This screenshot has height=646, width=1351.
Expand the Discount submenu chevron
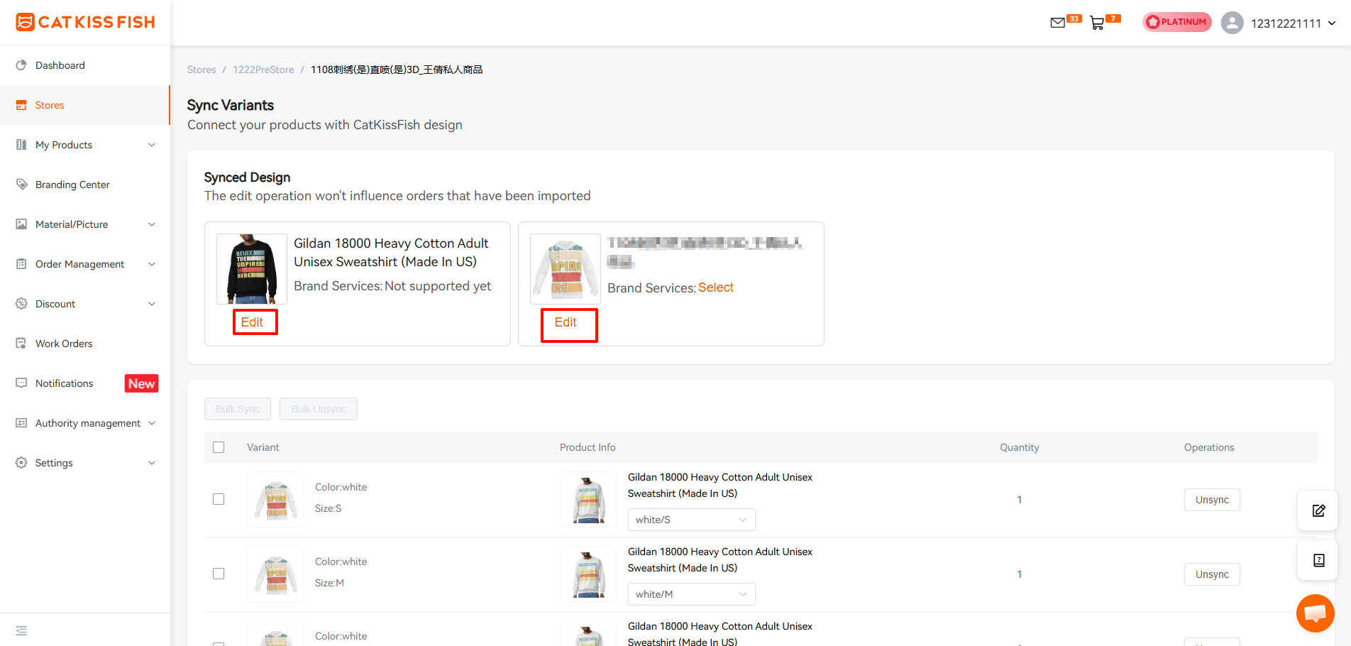pos(152,304)
